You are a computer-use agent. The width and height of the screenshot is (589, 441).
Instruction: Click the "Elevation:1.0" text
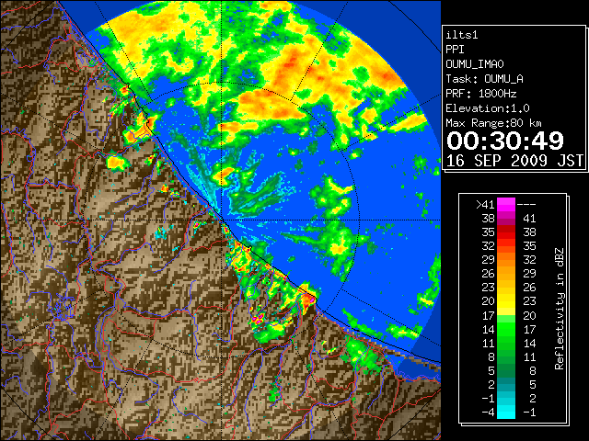click(488, 108)
